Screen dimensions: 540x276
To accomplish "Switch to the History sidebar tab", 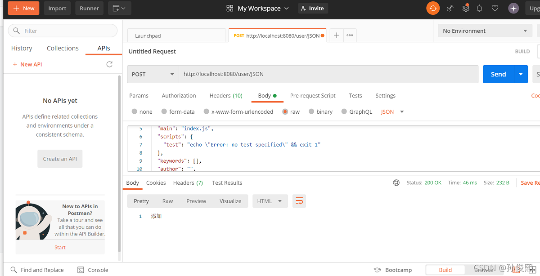I will (22, 48).
